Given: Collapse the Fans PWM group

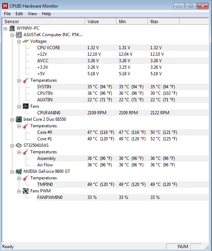Looking at the screenshot, I should click(19, 191).
